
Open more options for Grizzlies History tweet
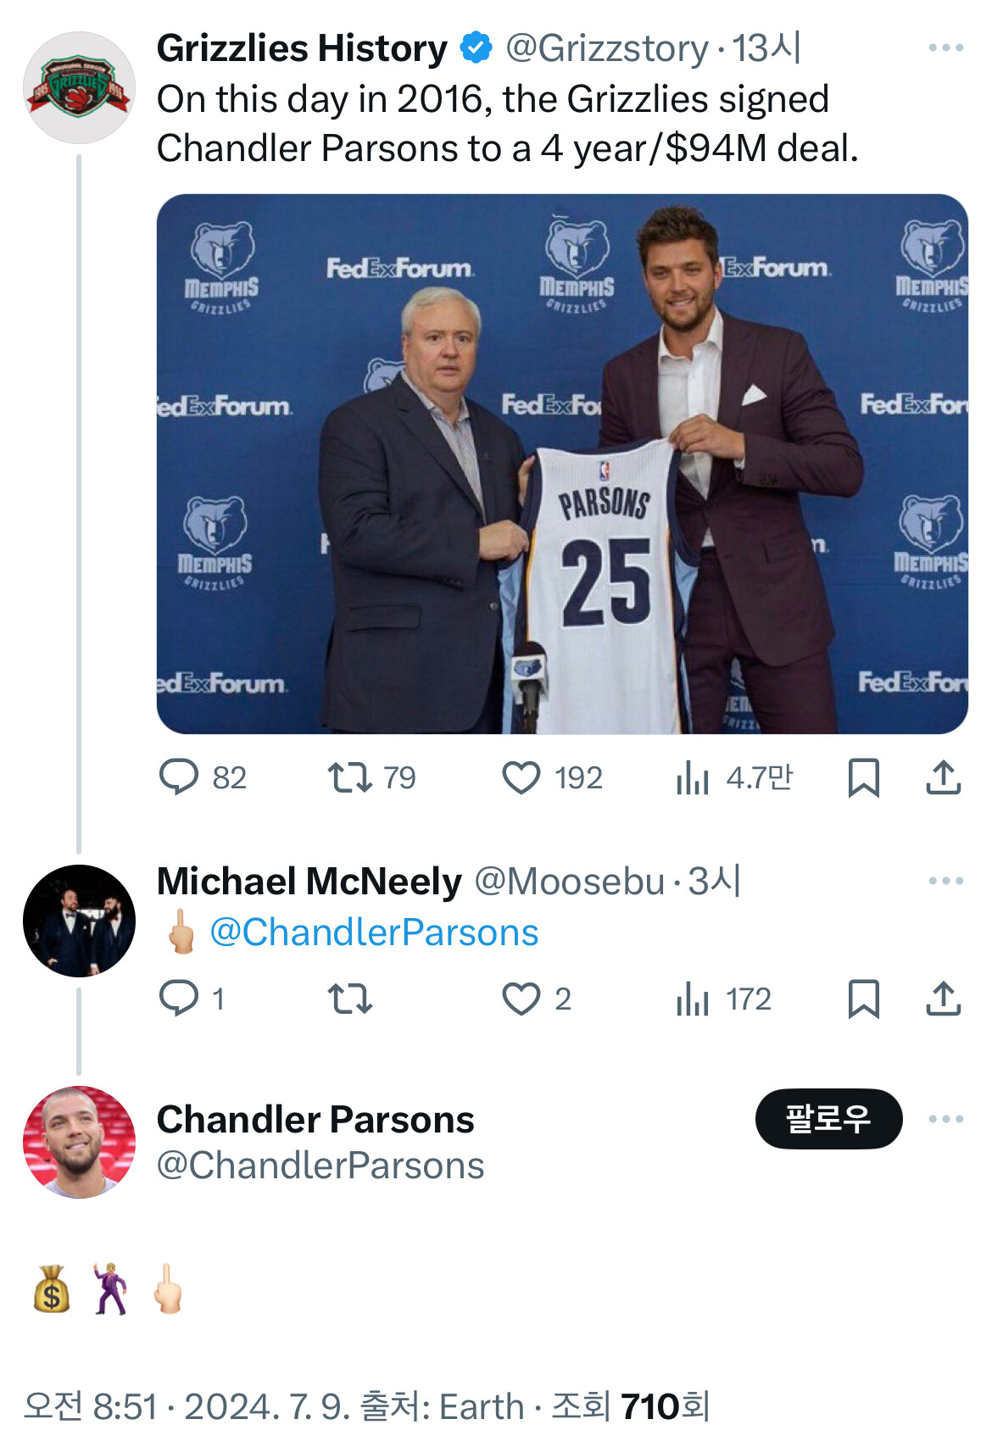point(946,47)
